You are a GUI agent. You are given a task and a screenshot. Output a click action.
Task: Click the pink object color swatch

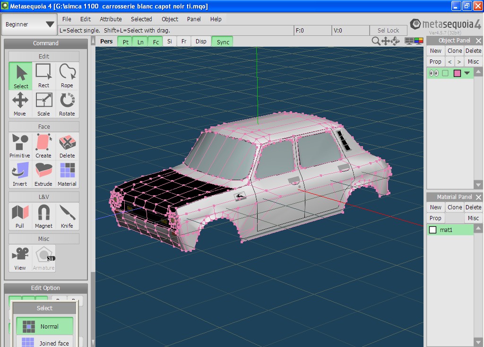coord(457,73)
